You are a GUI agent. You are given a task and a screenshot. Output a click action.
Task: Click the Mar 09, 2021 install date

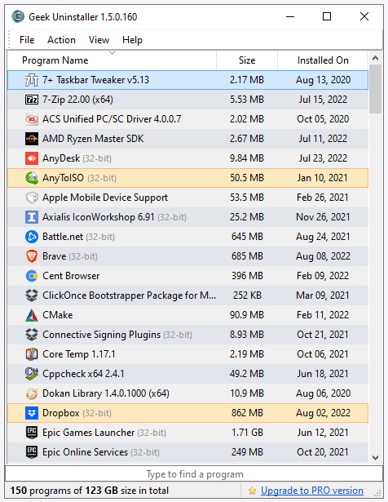[x=323, y=295]
